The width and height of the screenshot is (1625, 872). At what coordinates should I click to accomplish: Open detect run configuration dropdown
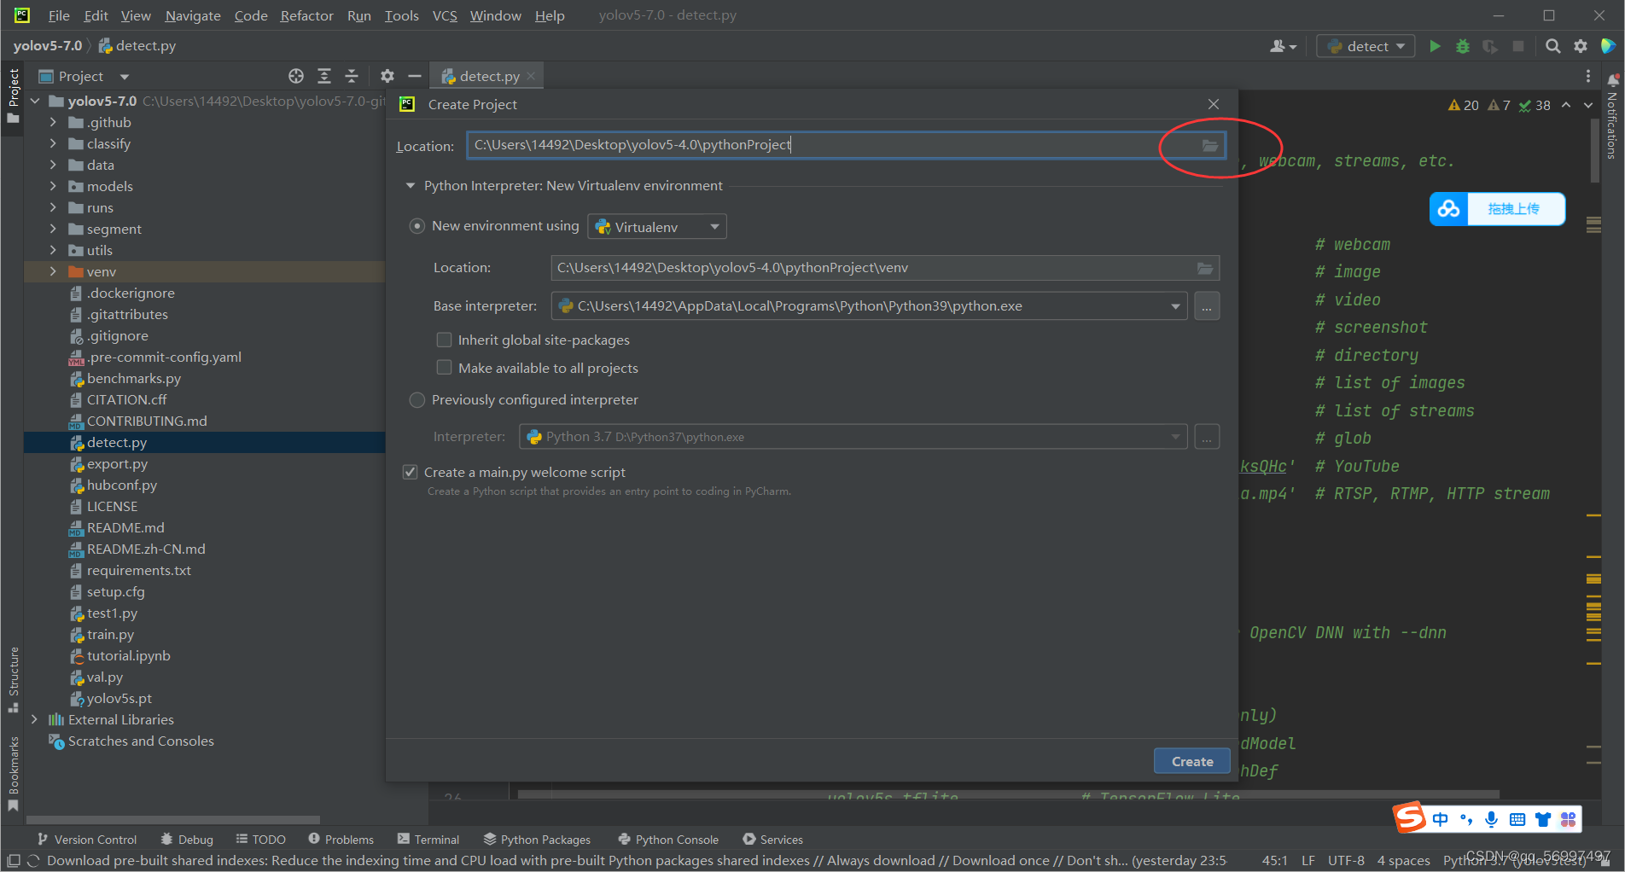pyautogui.click(x=1366, y=46)
